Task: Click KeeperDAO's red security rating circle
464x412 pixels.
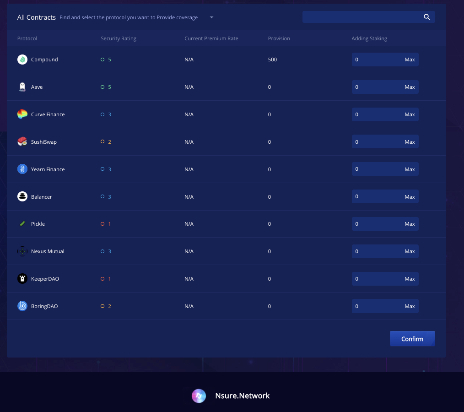Action: tap(103, 278)
